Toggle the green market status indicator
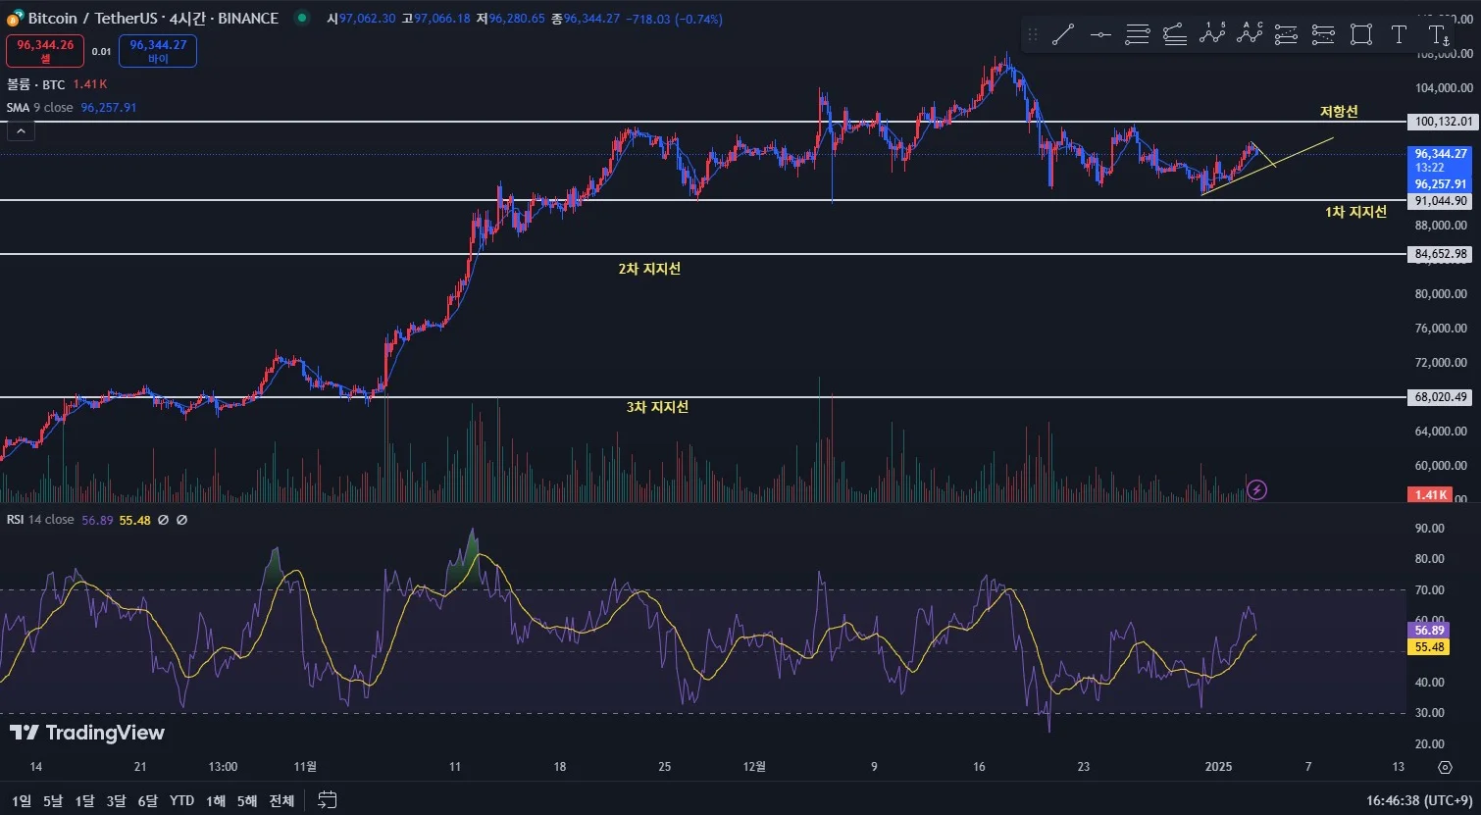Viewport: 1481px width, 815px height. (x=302, y=18)
